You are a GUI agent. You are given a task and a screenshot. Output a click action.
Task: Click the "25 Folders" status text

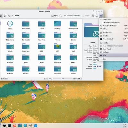pyautogui.click(x=4, y=79)
